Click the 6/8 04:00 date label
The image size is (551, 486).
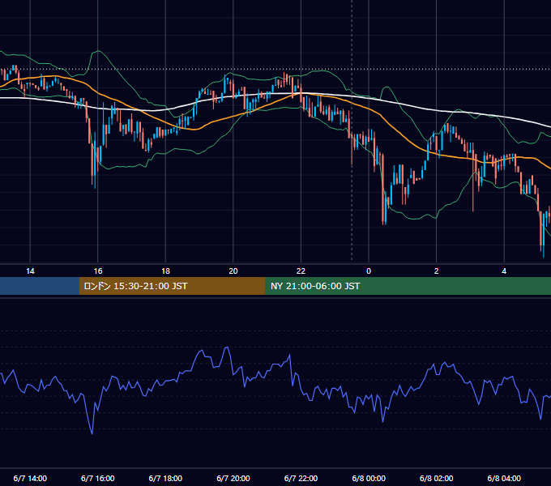[x=504, y=478]
